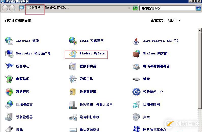Launch the Windows Update icon
The width and height of the screenshot is (202, 132).
[x=73, y=53]
